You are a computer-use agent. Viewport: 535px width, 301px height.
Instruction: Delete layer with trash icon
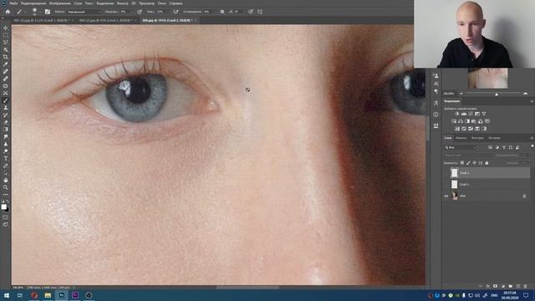526,286
